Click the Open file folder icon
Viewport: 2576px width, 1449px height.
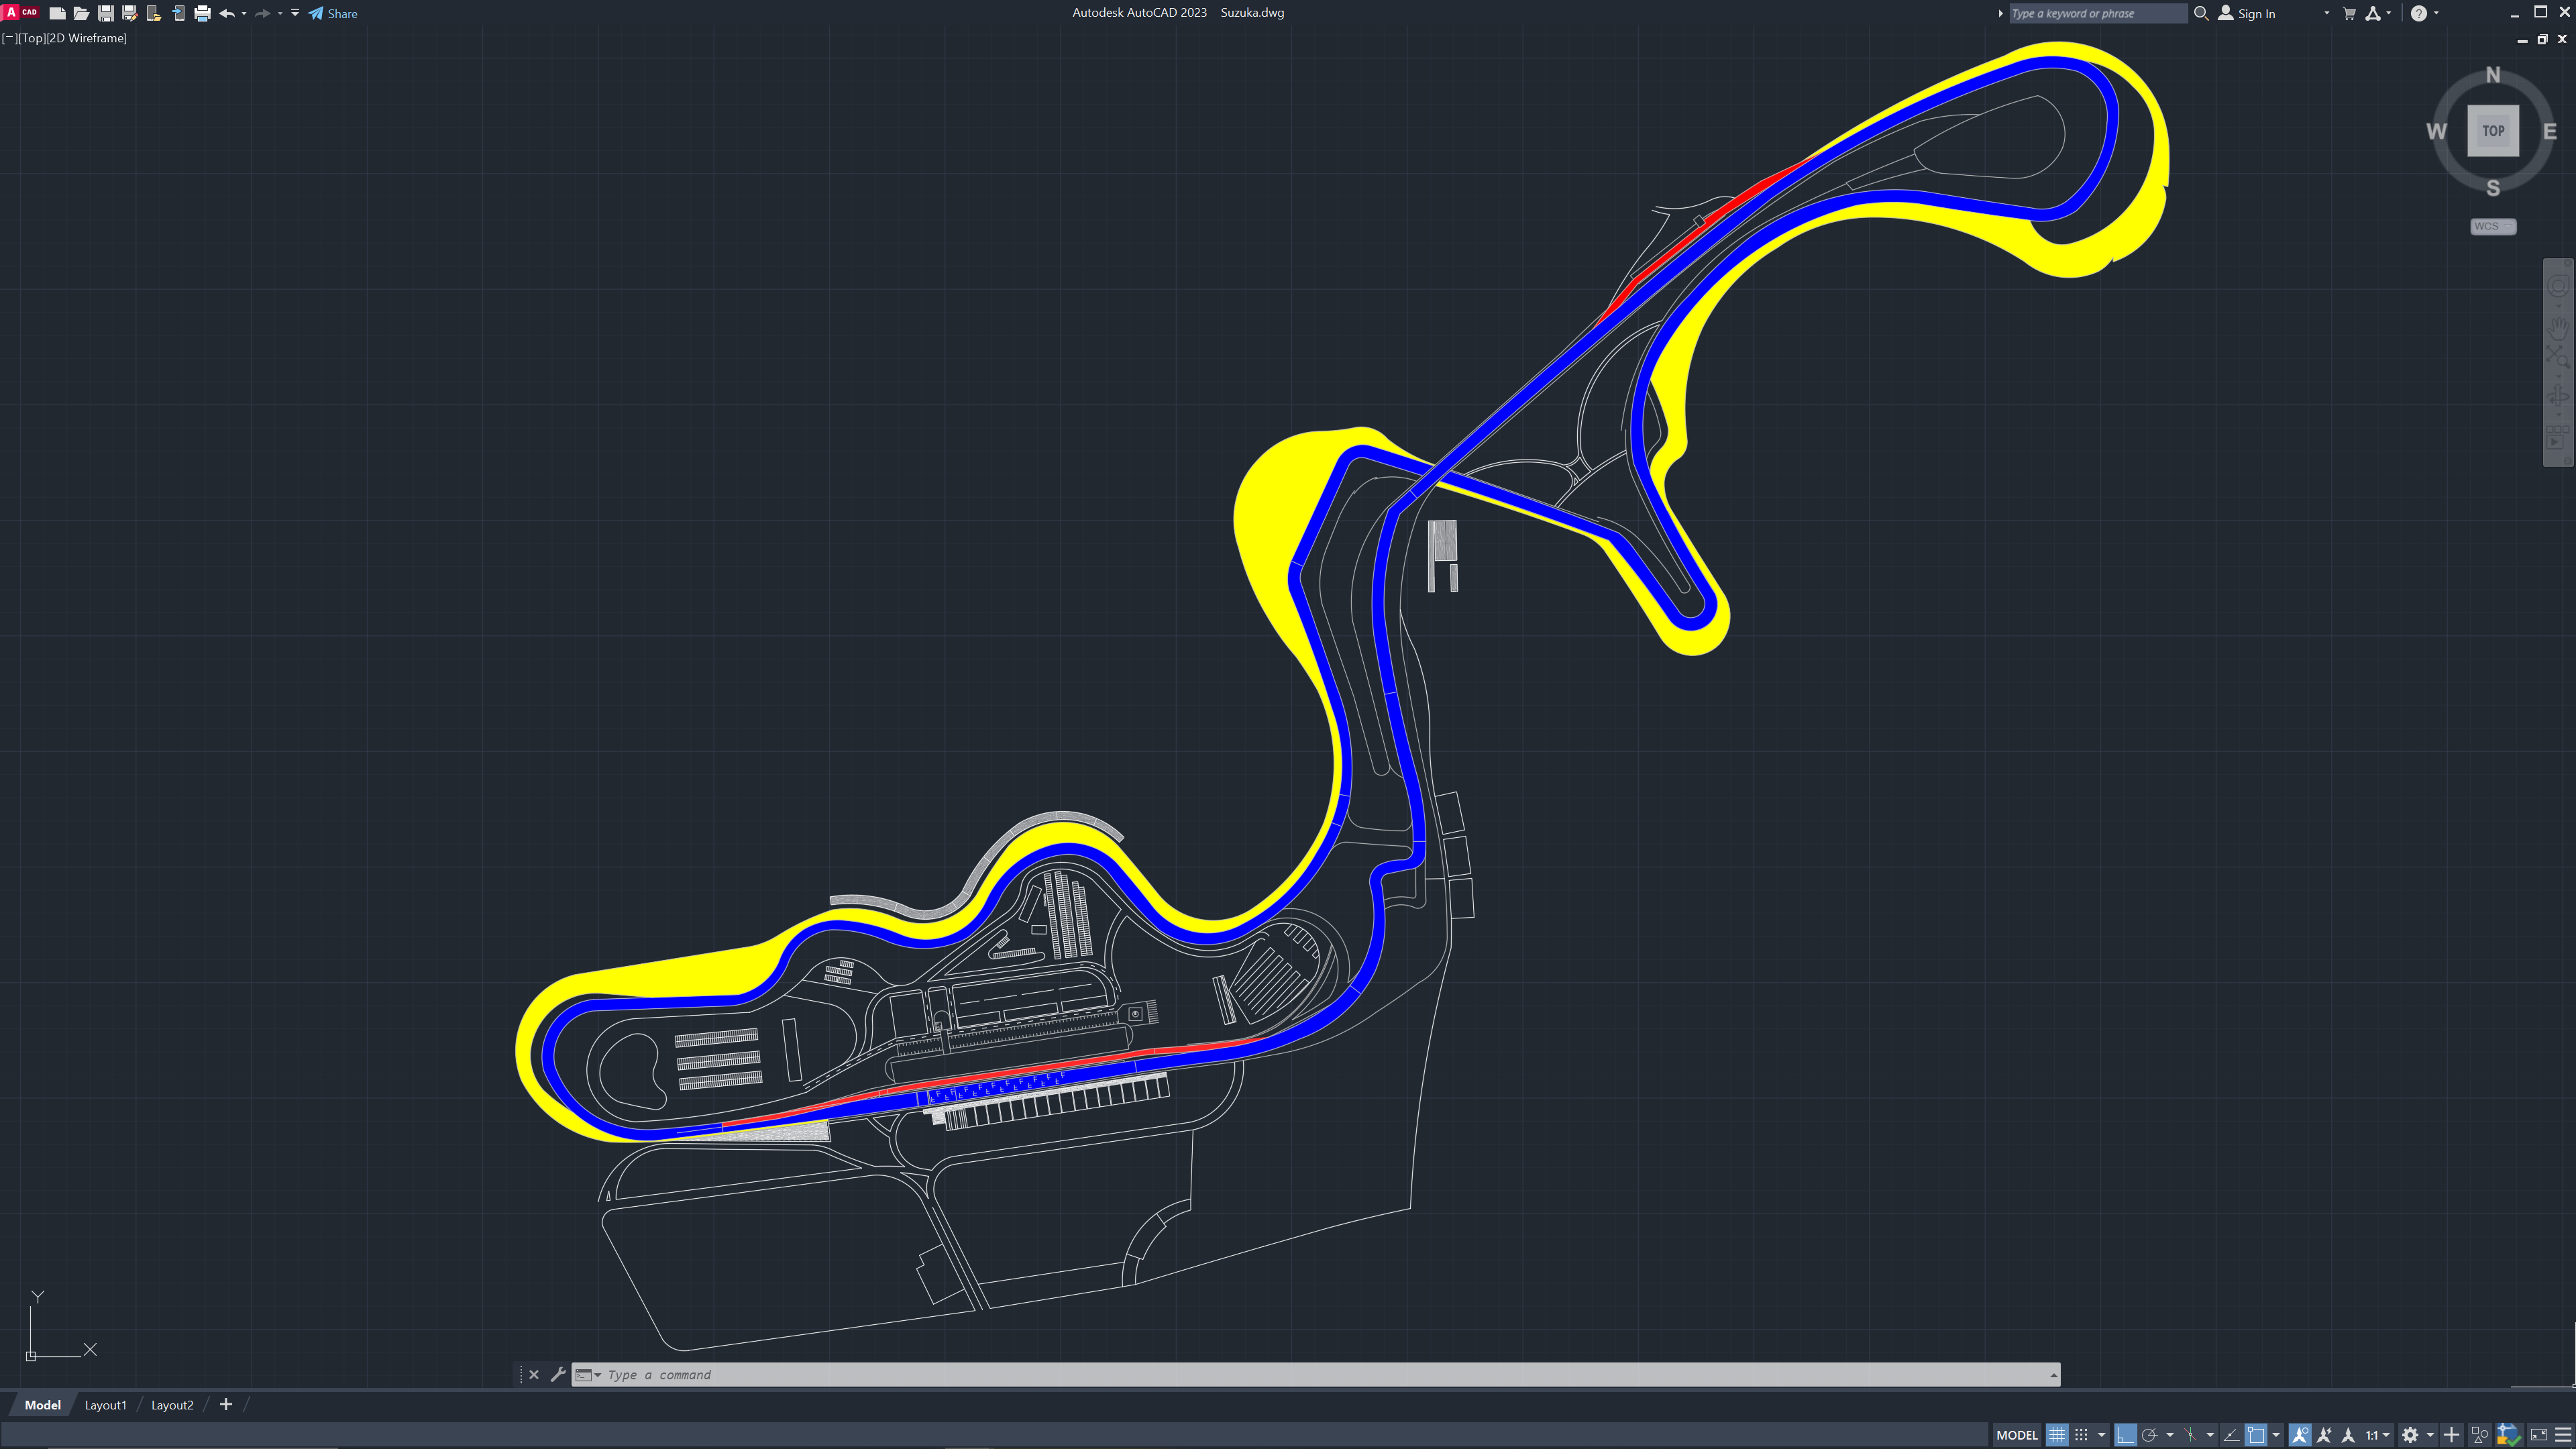(81, 14)
